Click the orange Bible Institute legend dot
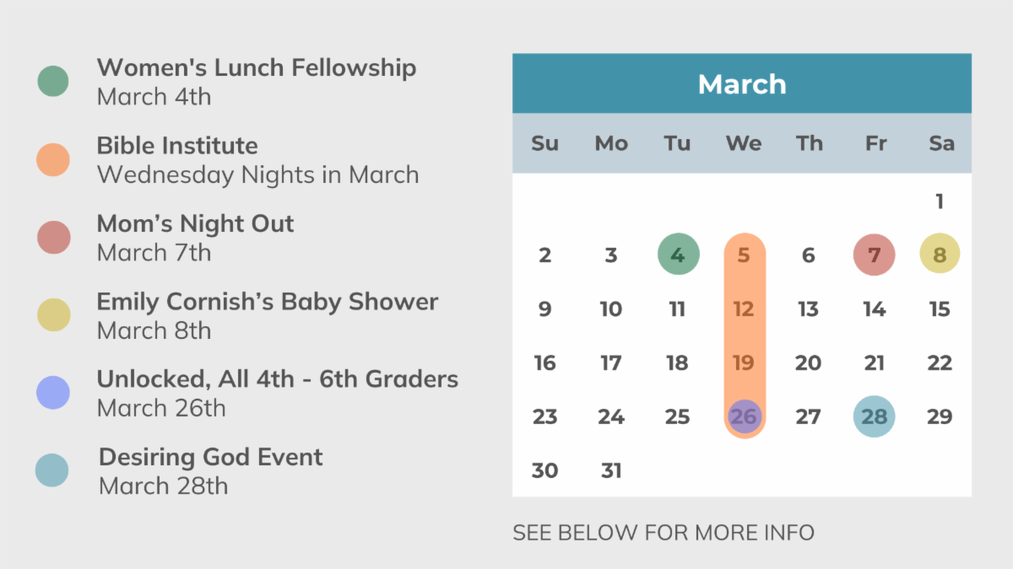1013x569 pixels. pyautogui.click(x=53, y=159)
